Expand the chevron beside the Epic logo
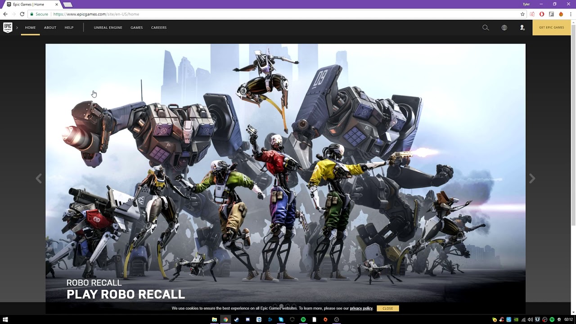Image resolution: width=576 pixels, height=324 pixels. point(17,27)
